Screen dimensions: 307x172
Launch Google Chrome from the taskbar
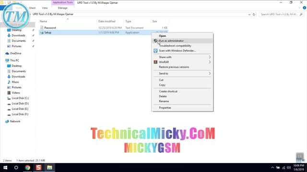point(27,168)
